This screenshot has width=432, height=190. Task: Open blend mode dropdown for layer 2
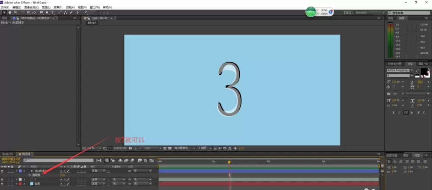coord(98,180)
